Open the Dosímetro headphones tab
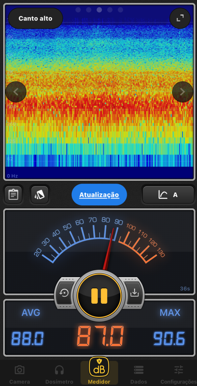 (x=59, y=373)
